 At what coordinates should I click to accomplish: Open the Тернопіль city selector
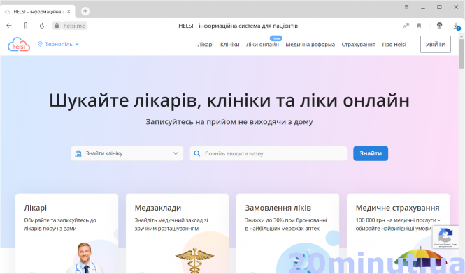[x=59, y=44]
